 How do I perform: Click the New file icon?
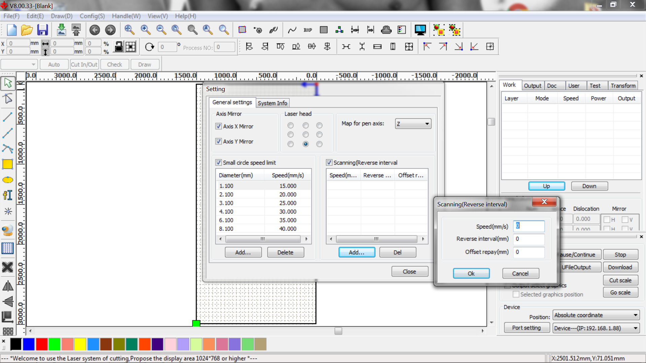click(12, 30)
